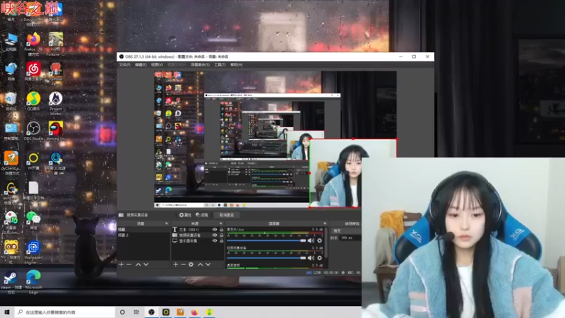Adjust video capture device volume slider
This screenshot has height=318, width=565.
266,258
